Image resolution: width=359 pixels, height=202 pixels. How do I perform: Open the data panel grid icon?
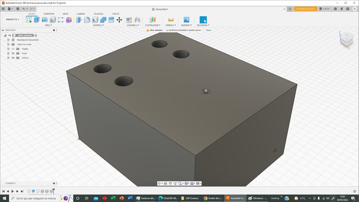pyautogui.click(x=3, y=9)
